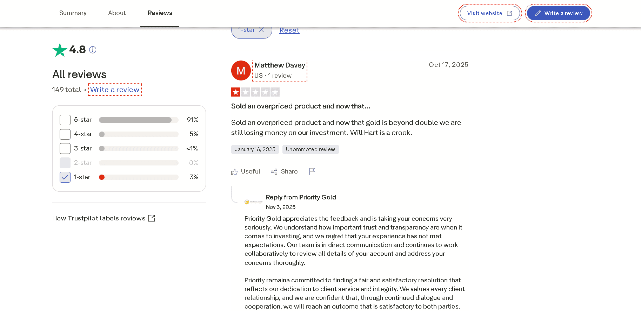Click the 4-star 5% rating bar

pyautogui.click(x=139, y=134)
